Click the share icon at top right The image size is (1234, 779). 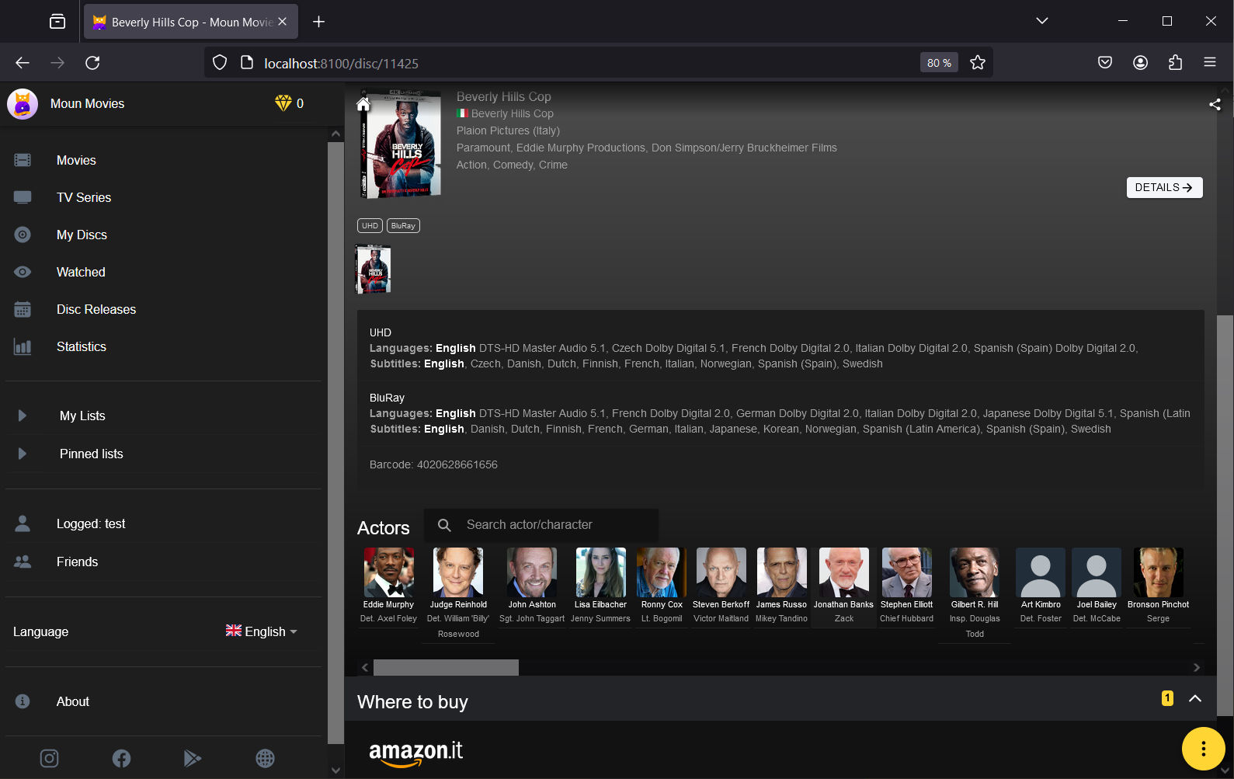[1215, 104]
